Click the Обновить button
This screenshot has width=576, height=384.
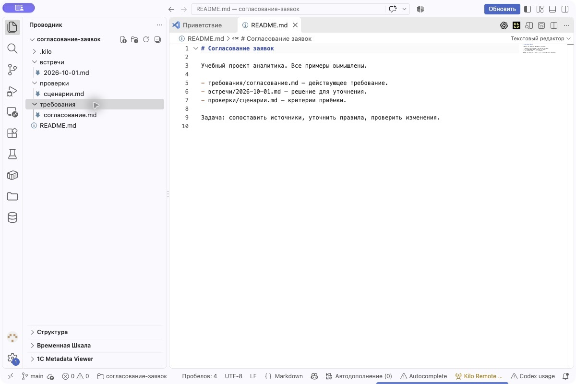point(502,9)
